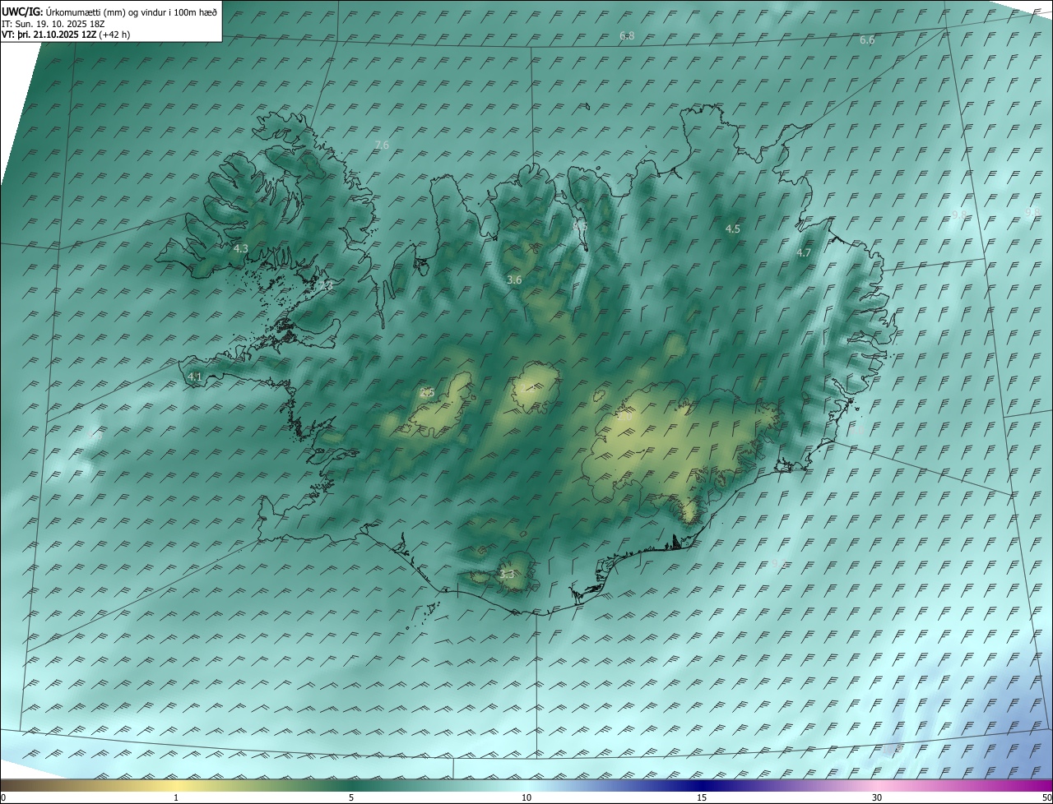This screenshot has width=1053, height=804.
Task: Click the 3.3 value label on the south glacier
Action: [x=507, y=575]
